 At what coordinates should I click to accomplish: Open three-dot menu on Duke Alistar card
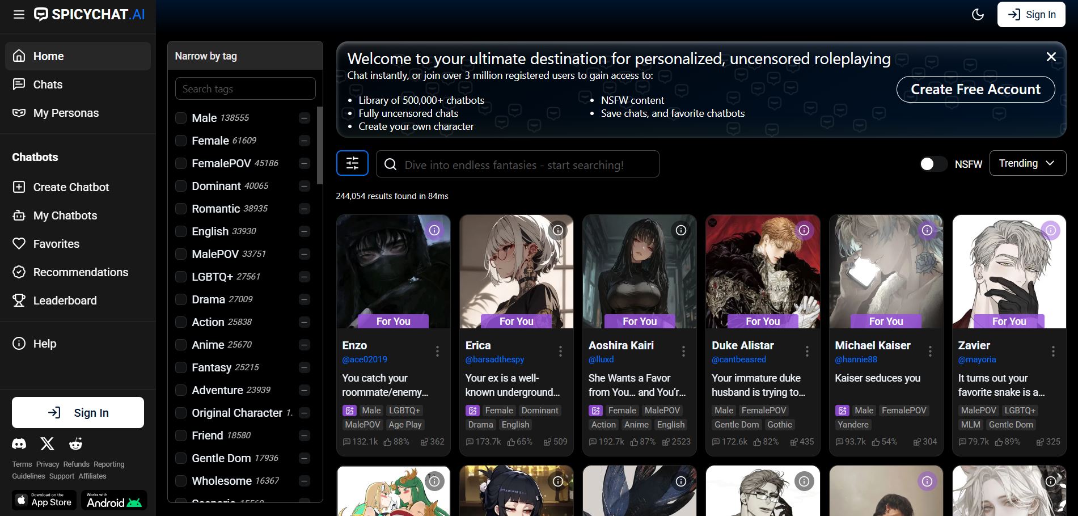(x=807, y=352)
